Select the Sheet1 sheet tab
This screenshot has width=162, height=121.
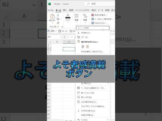click(x=69, y=120)
